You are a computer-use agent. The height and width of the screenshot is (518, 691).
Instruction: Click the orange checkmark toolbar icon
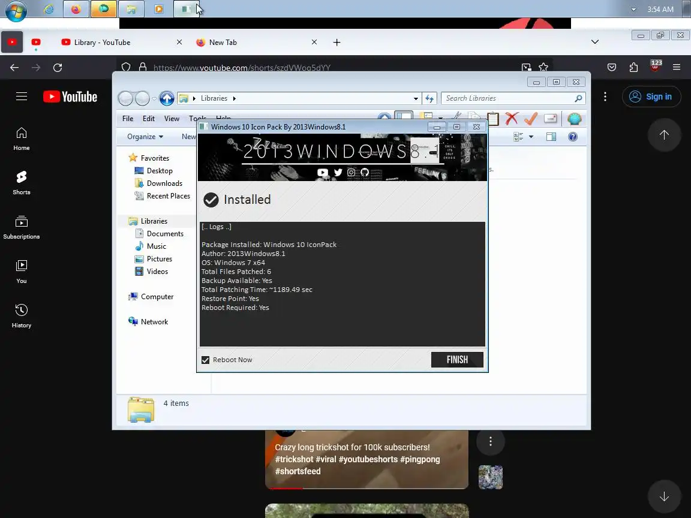tap(531, 119)
